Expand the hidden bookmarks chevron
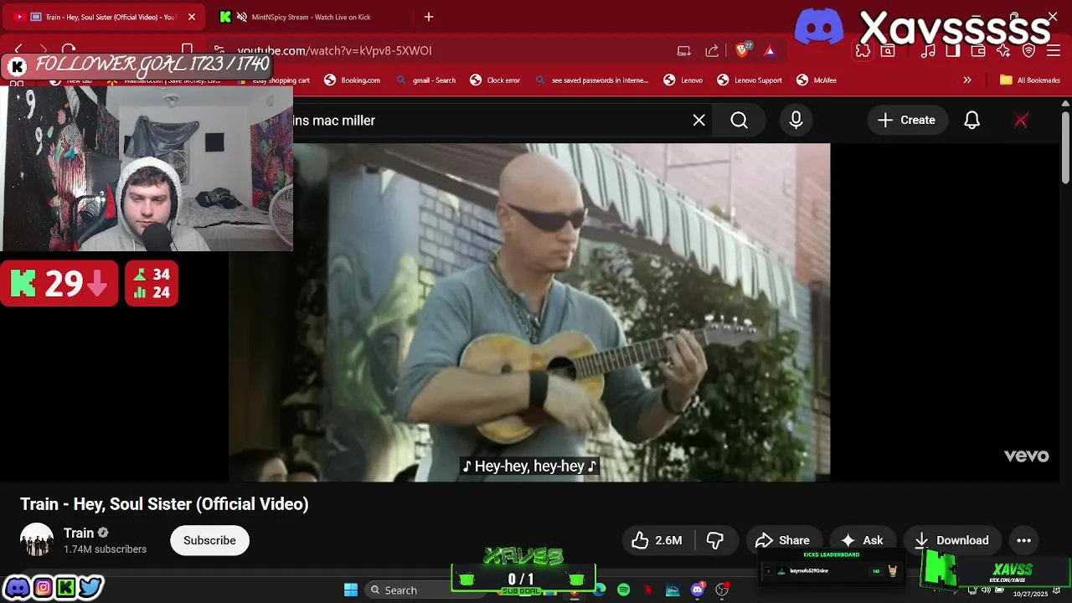 [x=967, y=80]
